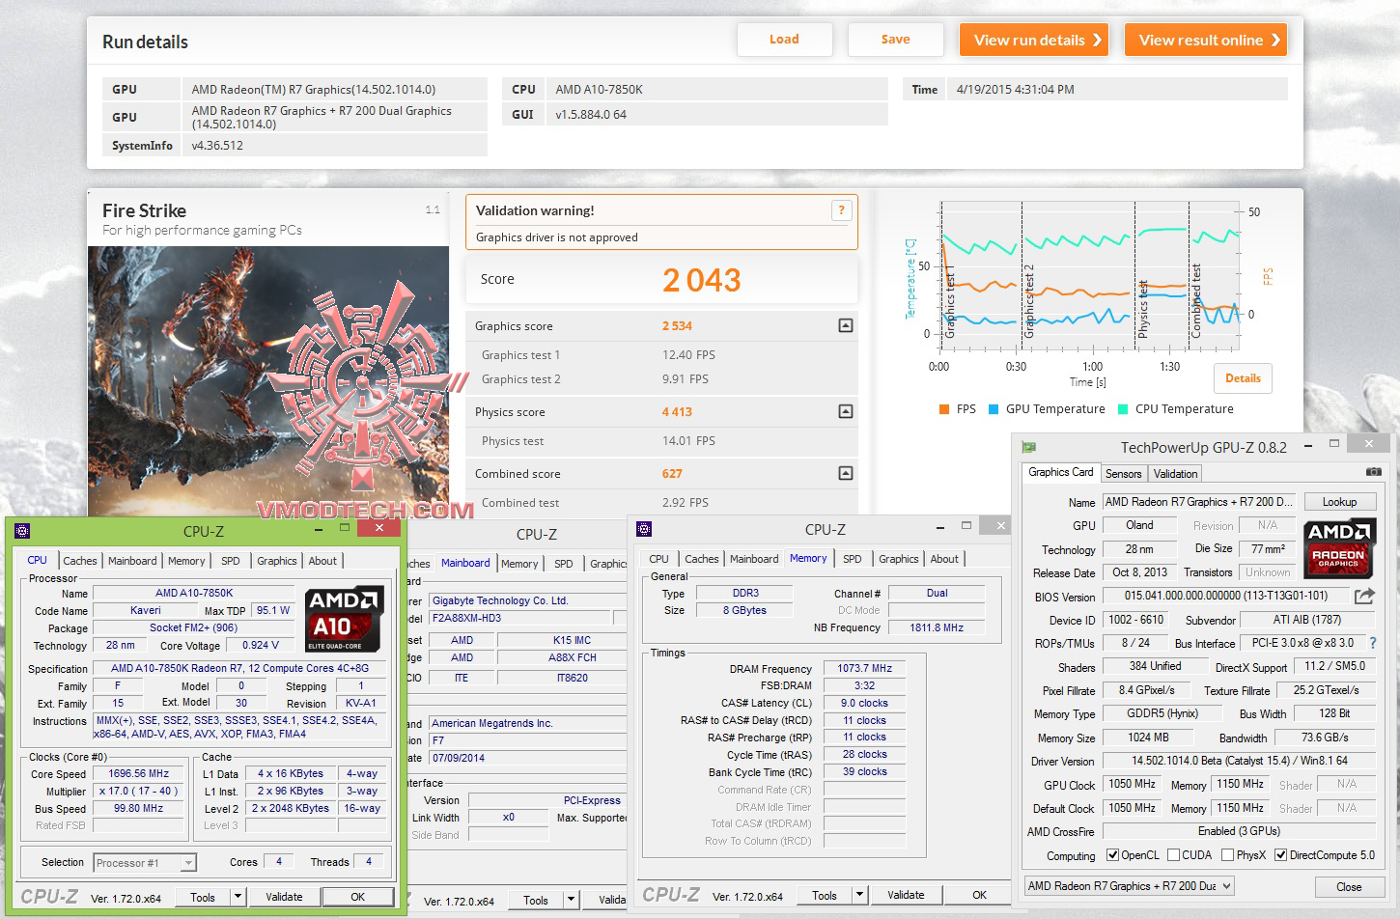Viewport: 1400px width, 919px height.
Task: Click the Driver Version field in GPU-Z
Action: [x=1240, y=761]
